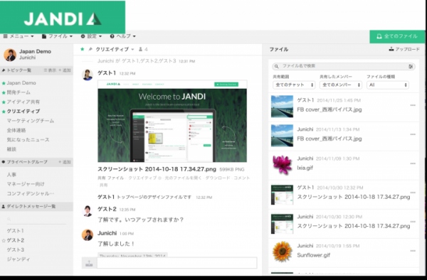This screenshot has width=427, height=280.
Task: Open Junichi's FB cover thumbnail from 2014/11/13
Action: click(282, 136)
